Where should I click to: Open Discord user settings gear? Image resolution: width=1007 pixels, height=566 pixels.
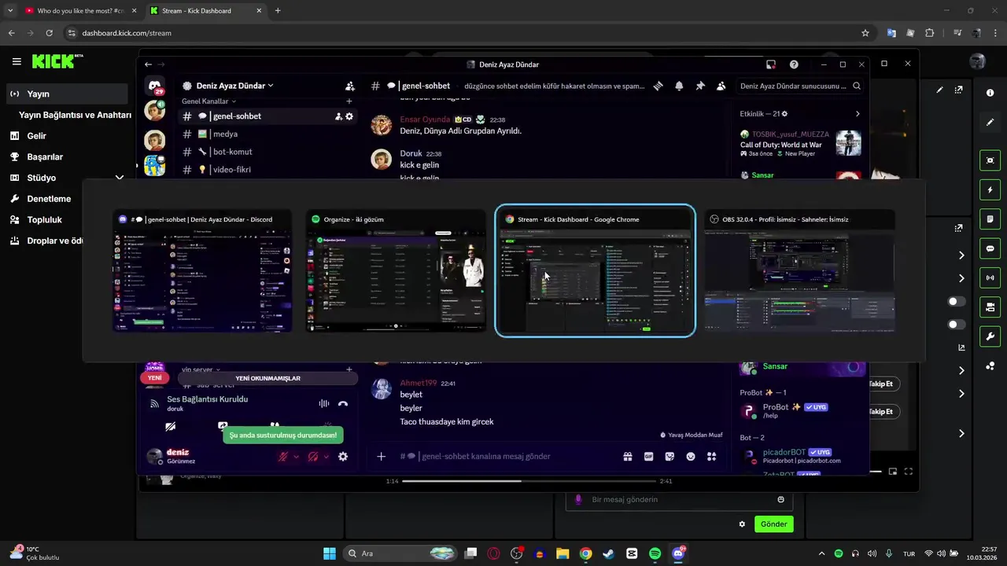click(x=342, y=456)
